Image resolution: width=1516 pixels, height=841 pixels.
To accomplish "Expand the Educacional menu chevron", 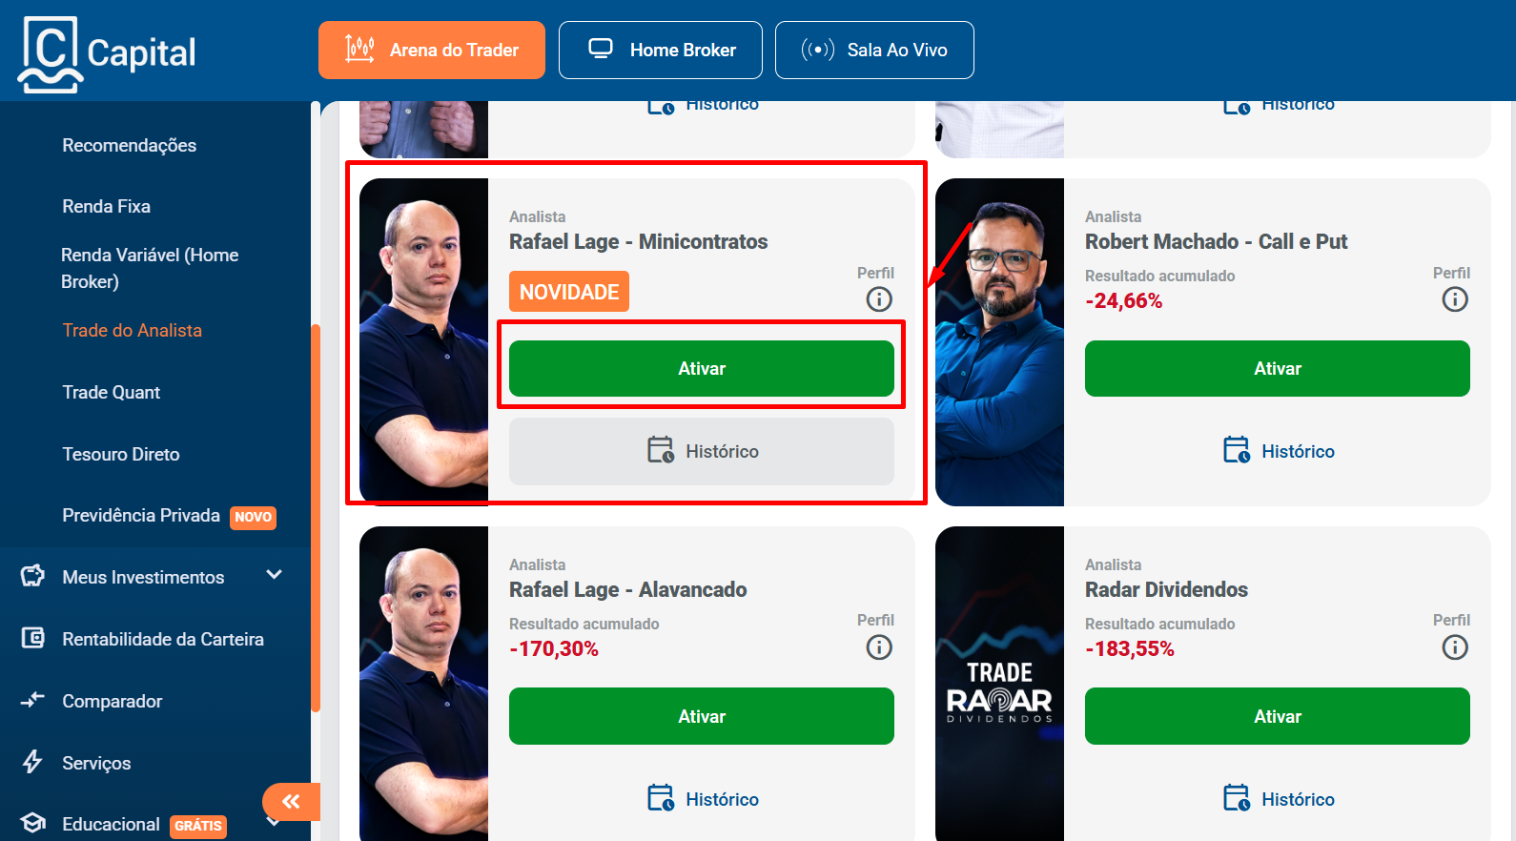I will 275,821.
